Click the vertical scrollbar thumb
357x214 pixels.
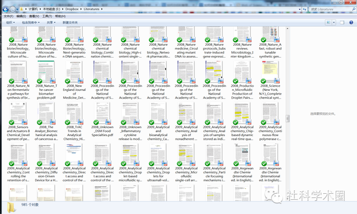288,118
